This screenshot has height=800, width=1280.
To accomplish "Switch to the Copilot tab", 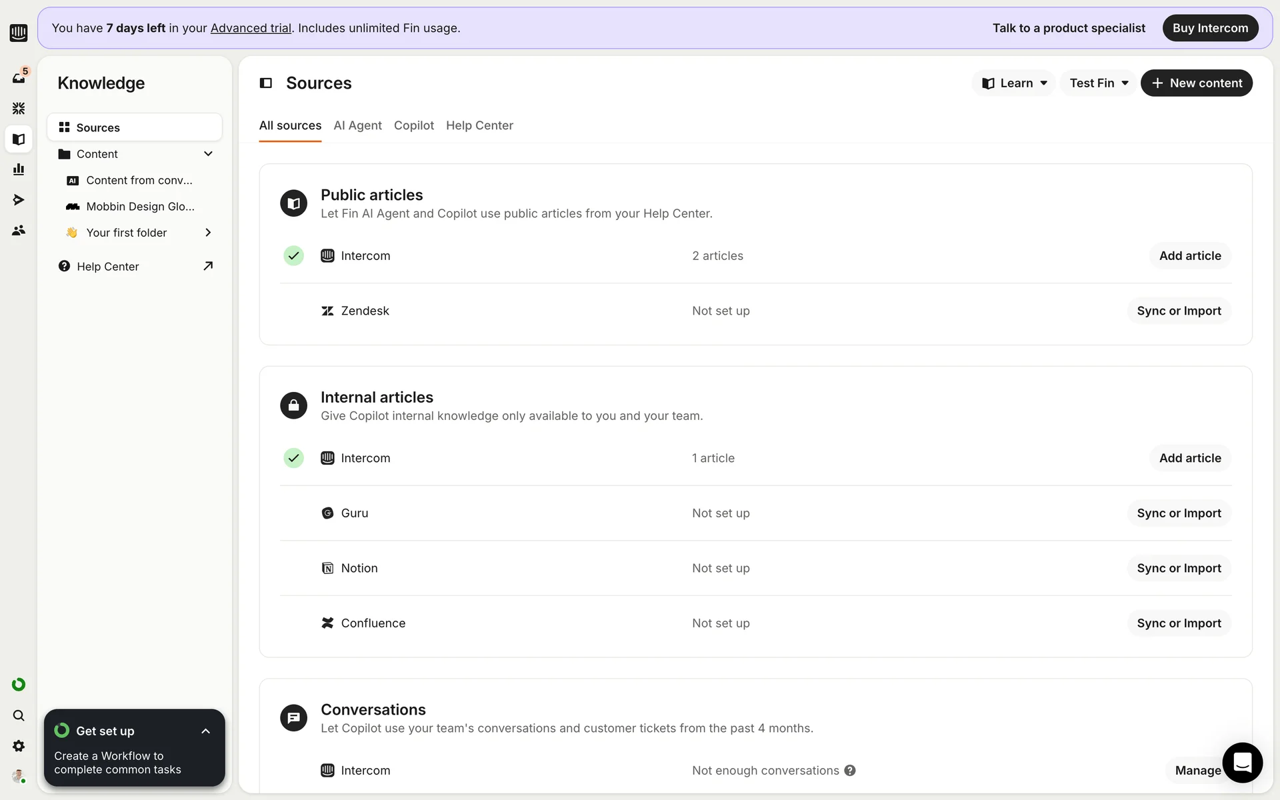I will point(413,125).
